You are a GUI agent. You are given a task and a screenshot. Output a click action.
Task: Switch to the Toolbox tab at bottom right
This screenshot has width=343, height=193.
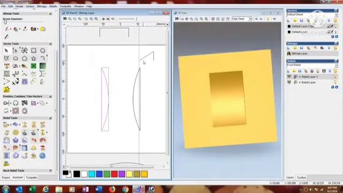[x=301, y=177]
